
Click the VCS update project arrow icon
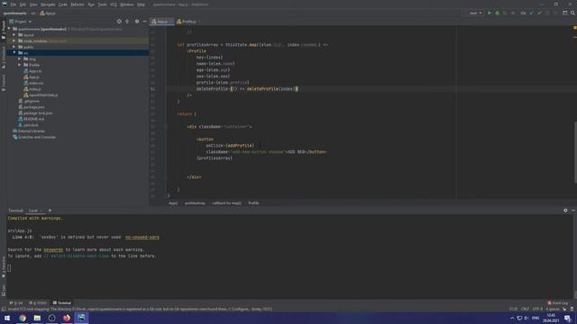(531, 13)
